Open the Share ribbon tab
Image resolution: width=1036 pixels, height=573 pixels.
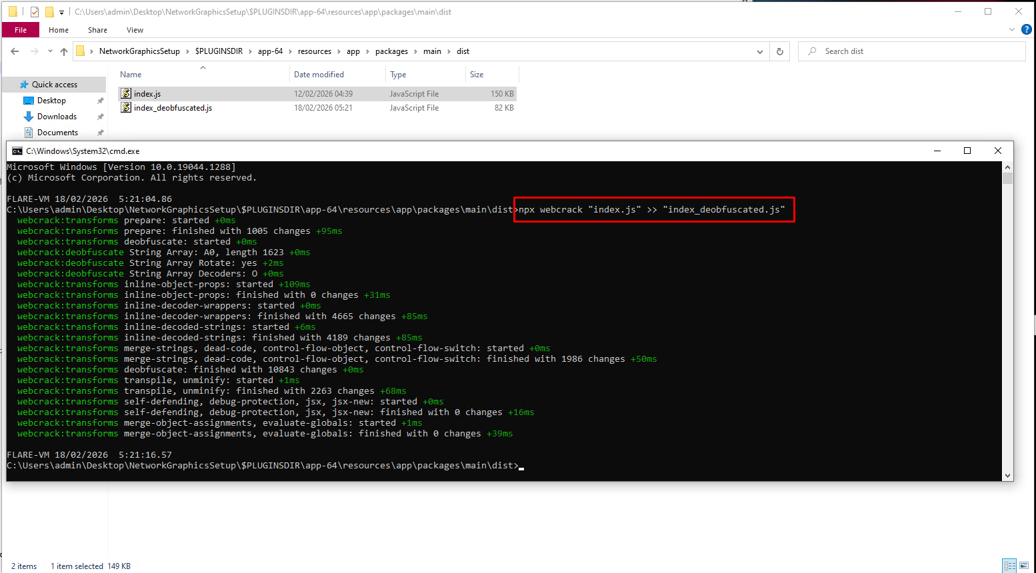coord(97,30)
